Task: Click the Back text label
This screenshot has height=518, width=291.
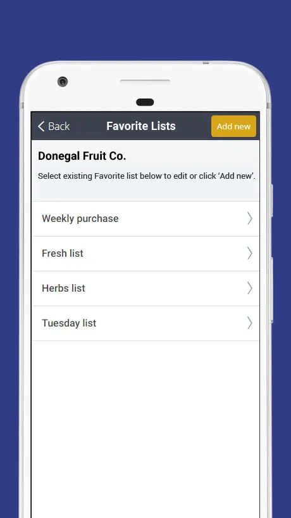Action: coord(59,126)
